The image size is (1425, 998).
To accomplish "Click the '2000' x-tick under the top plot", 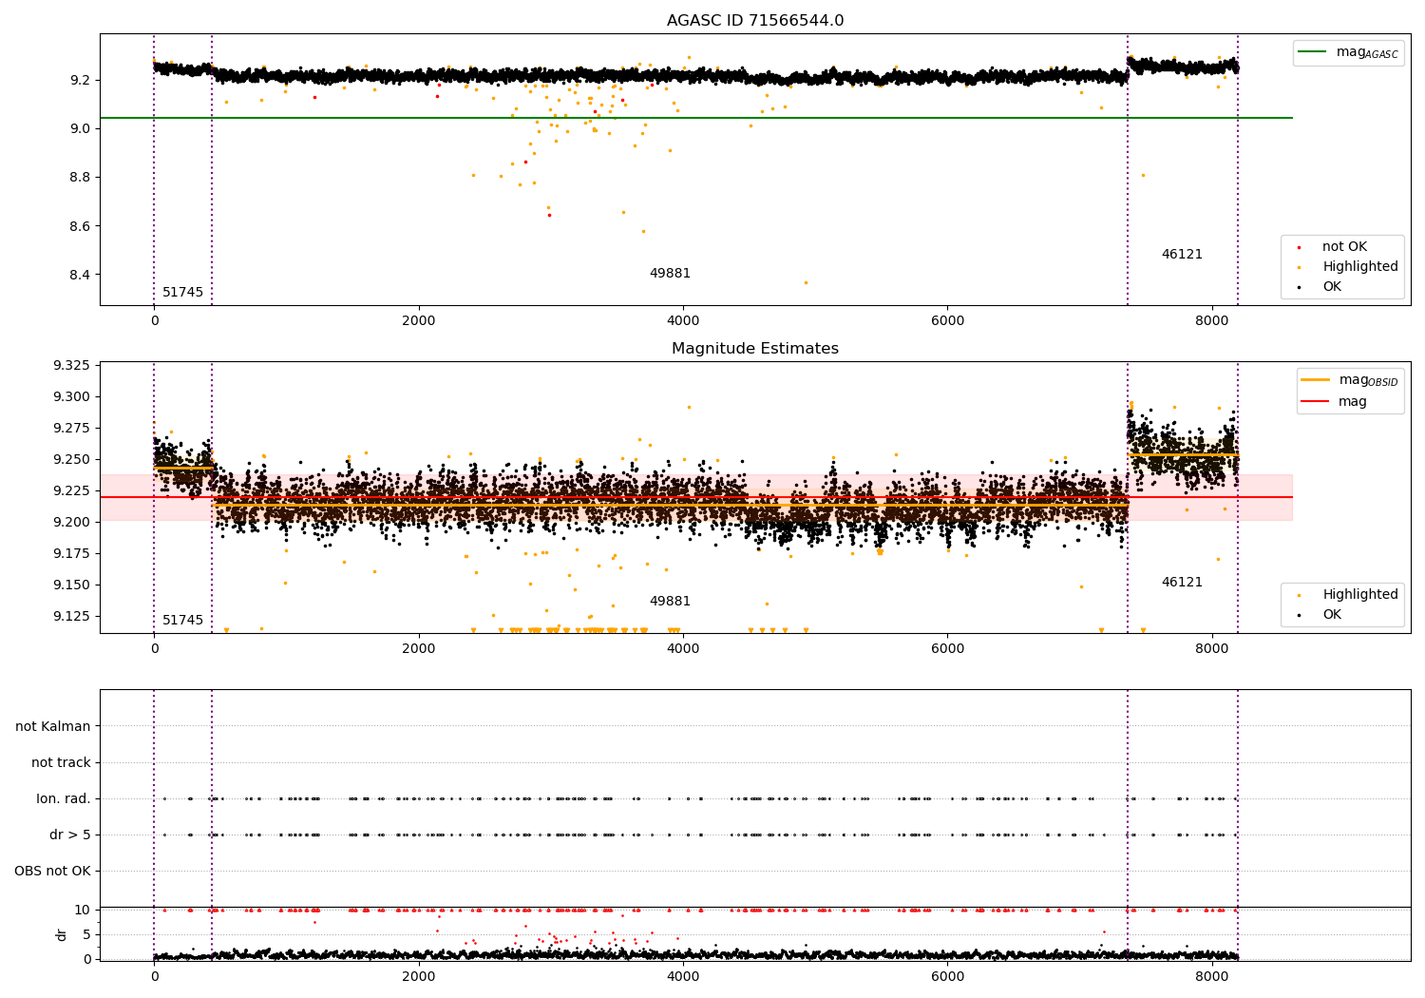I will click(x=419, y=321).
